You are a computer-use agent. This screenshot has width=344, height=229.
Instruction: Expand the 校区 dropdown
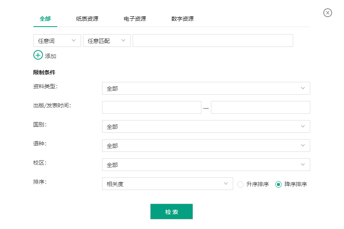pyautogui.click(x=206, y=165)
